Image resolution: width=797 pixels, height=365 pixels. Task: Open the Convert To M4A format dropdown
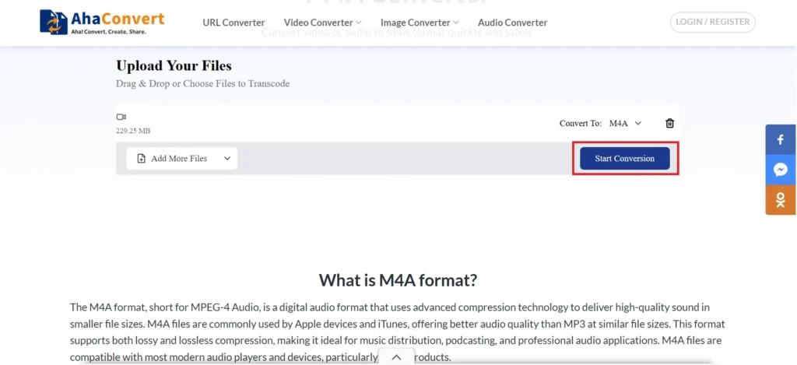(625, 123)
